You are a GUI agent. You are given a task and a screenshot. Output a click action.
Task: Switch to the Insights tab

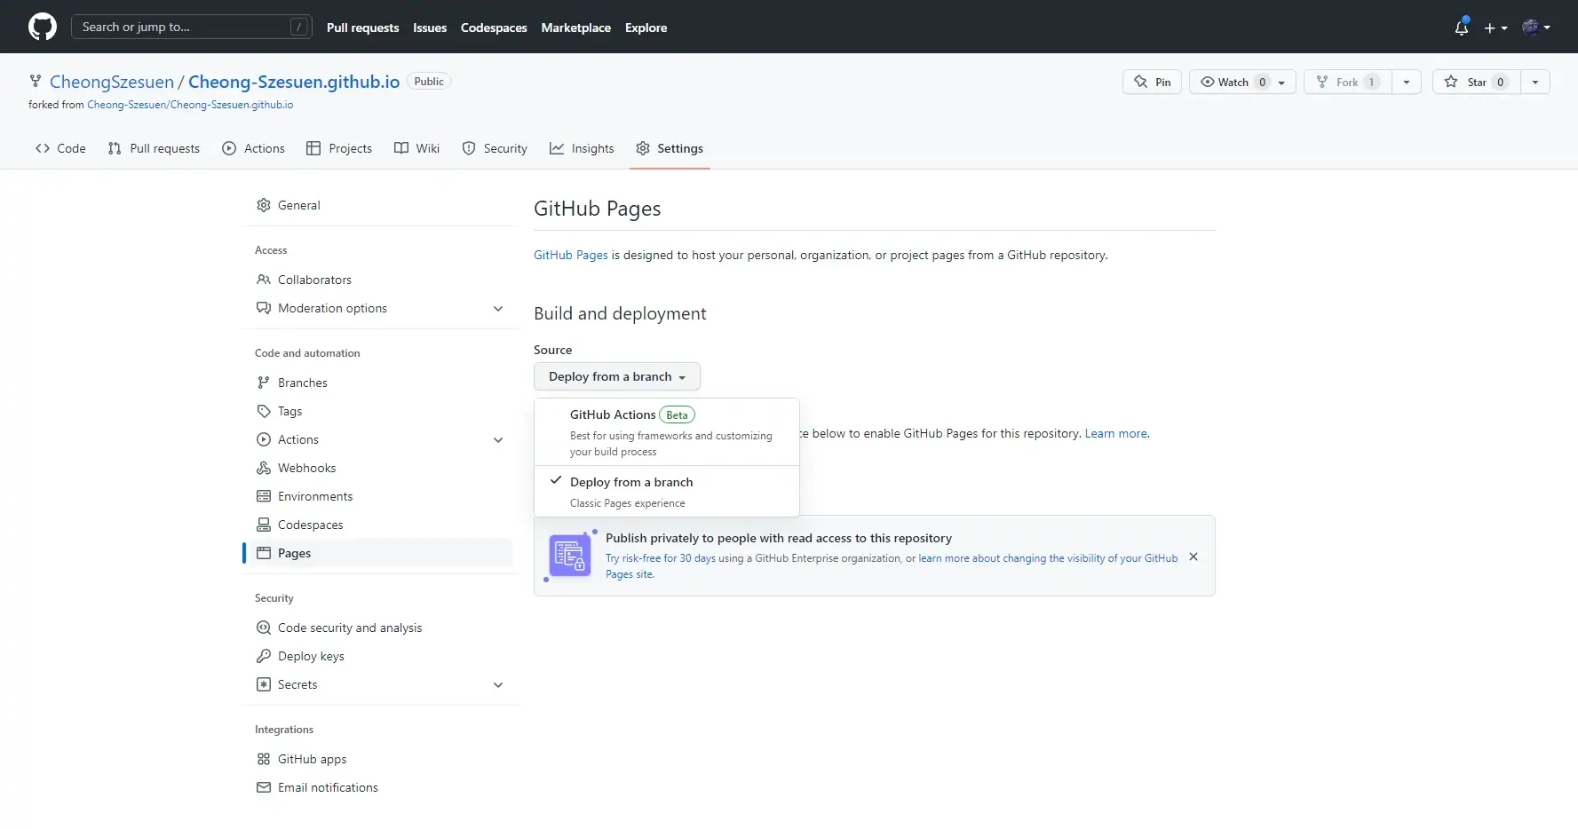point(583,148)
